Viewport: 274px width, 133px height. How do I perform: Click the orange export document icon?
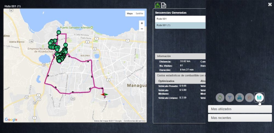click(249, 97)
